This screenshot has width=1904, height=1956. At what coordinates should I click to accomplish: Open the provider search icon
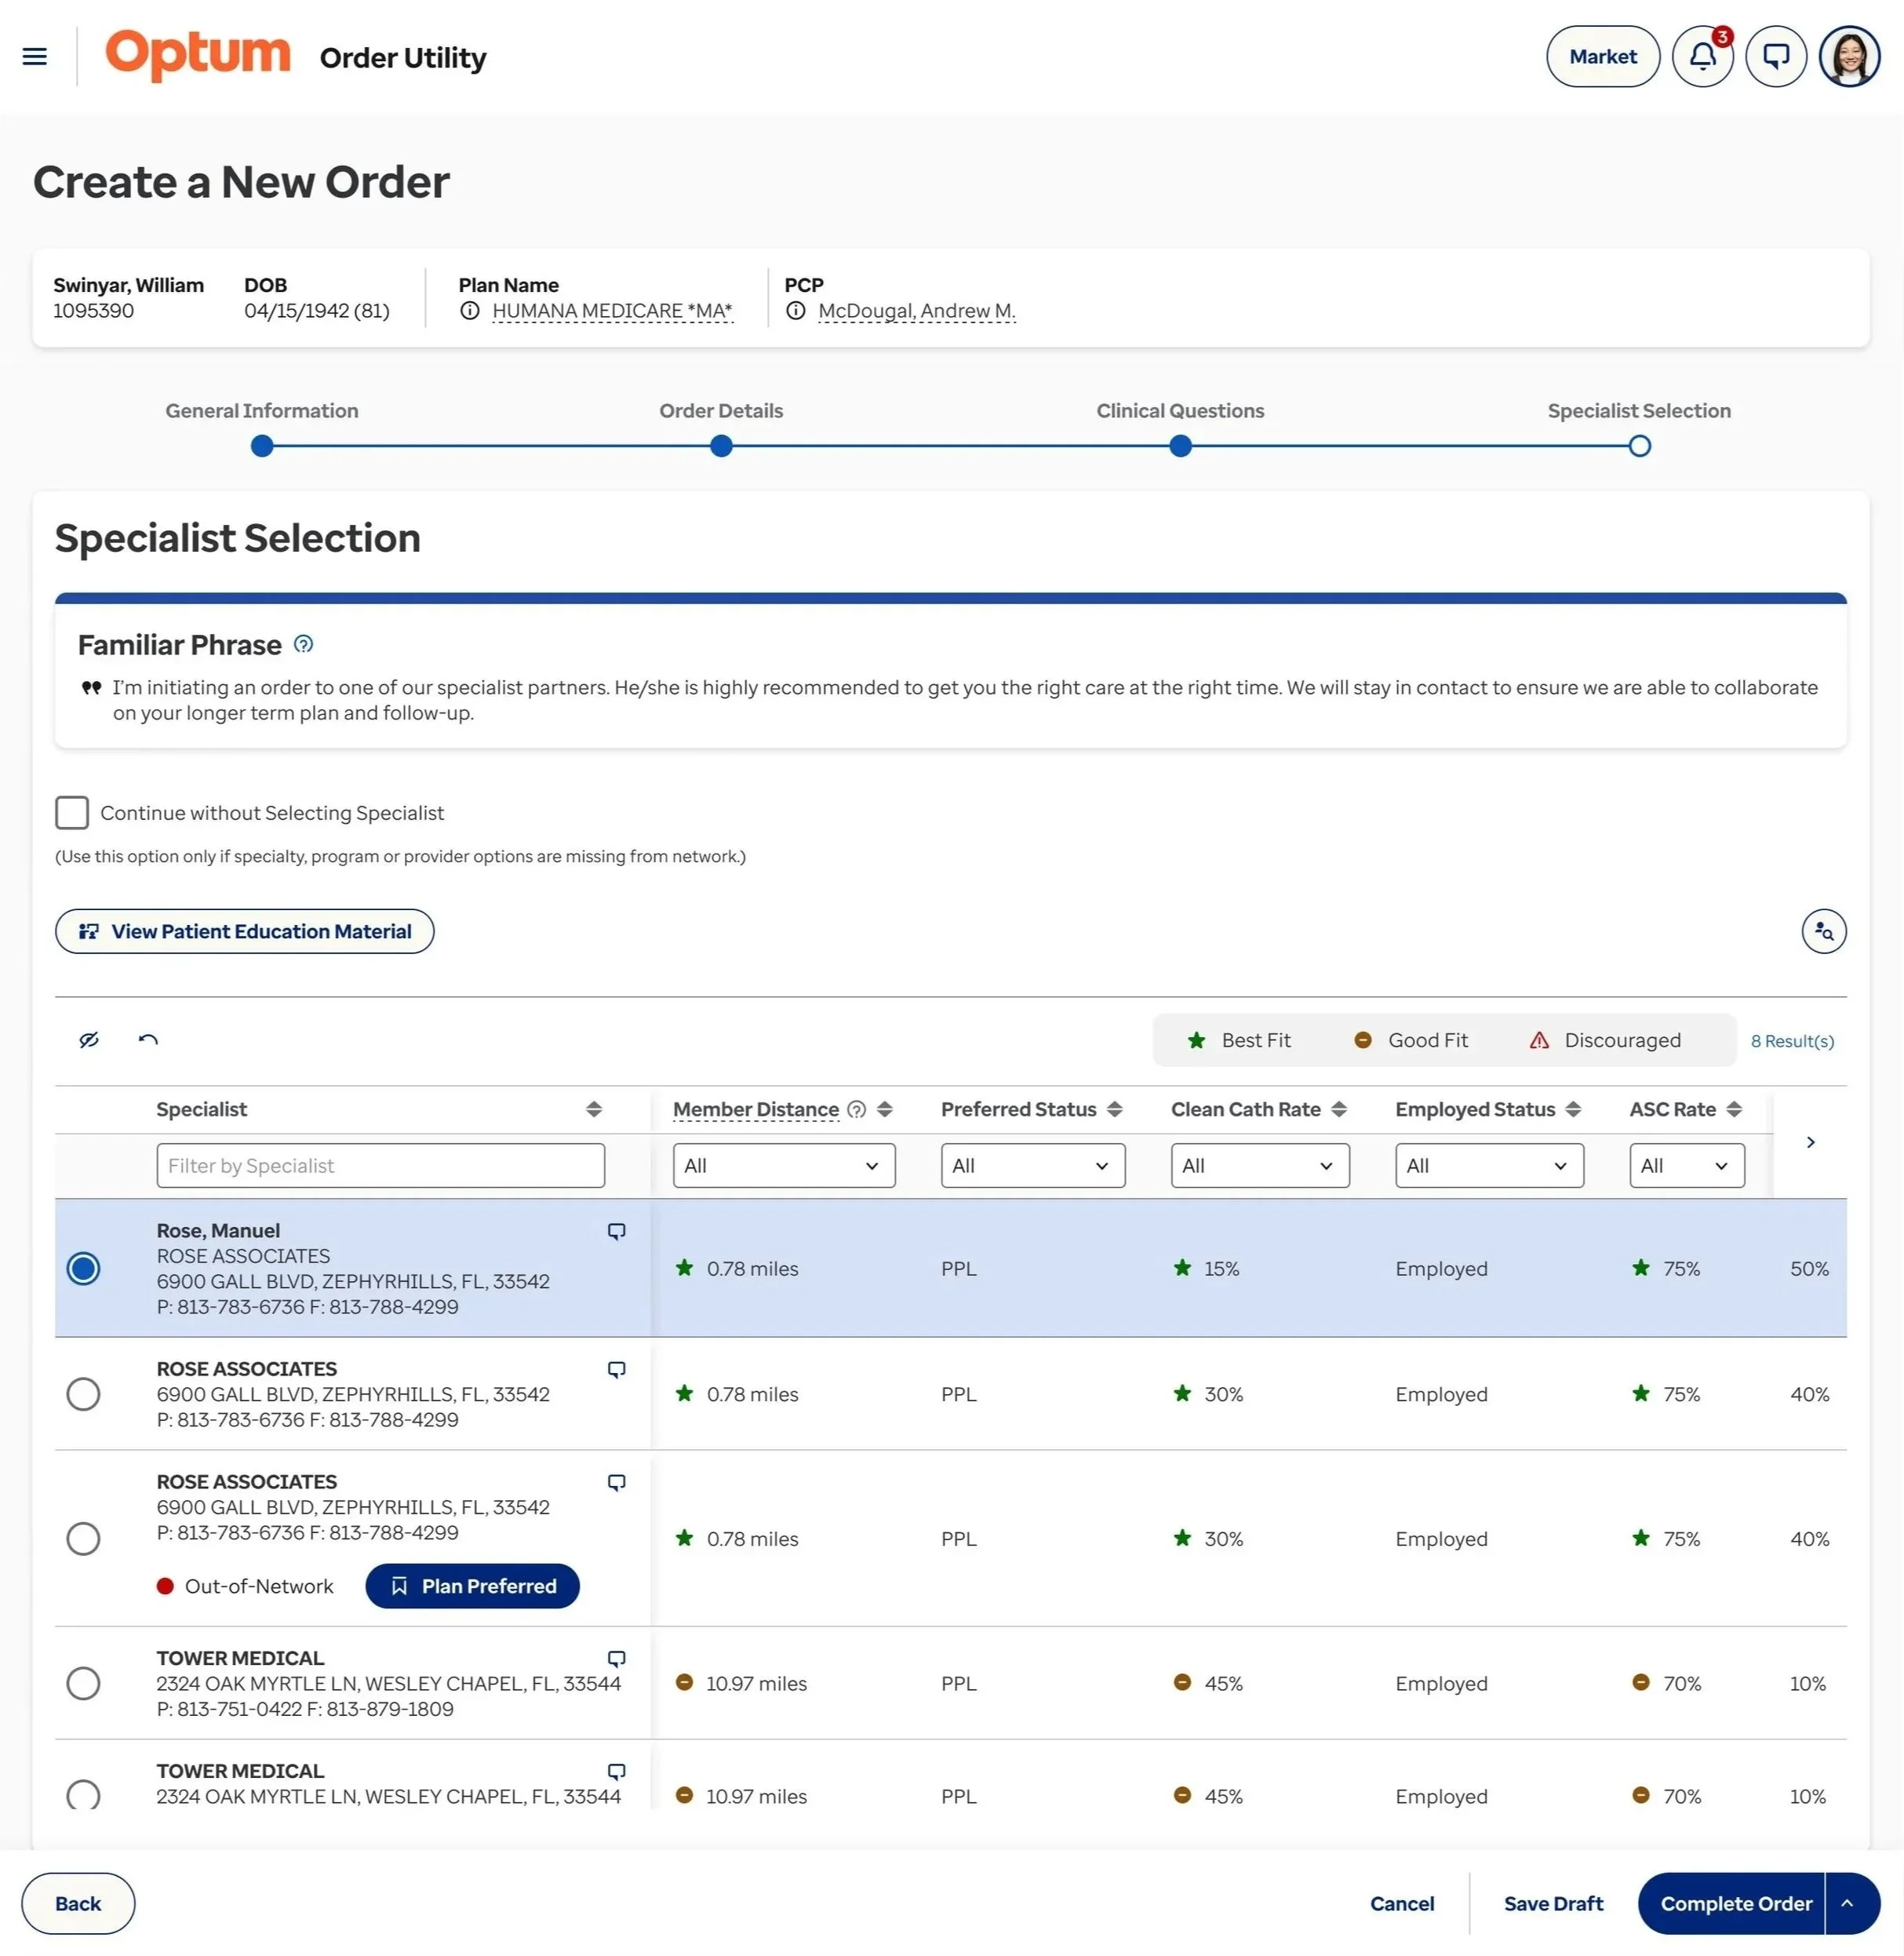[x=1823, y=932]
